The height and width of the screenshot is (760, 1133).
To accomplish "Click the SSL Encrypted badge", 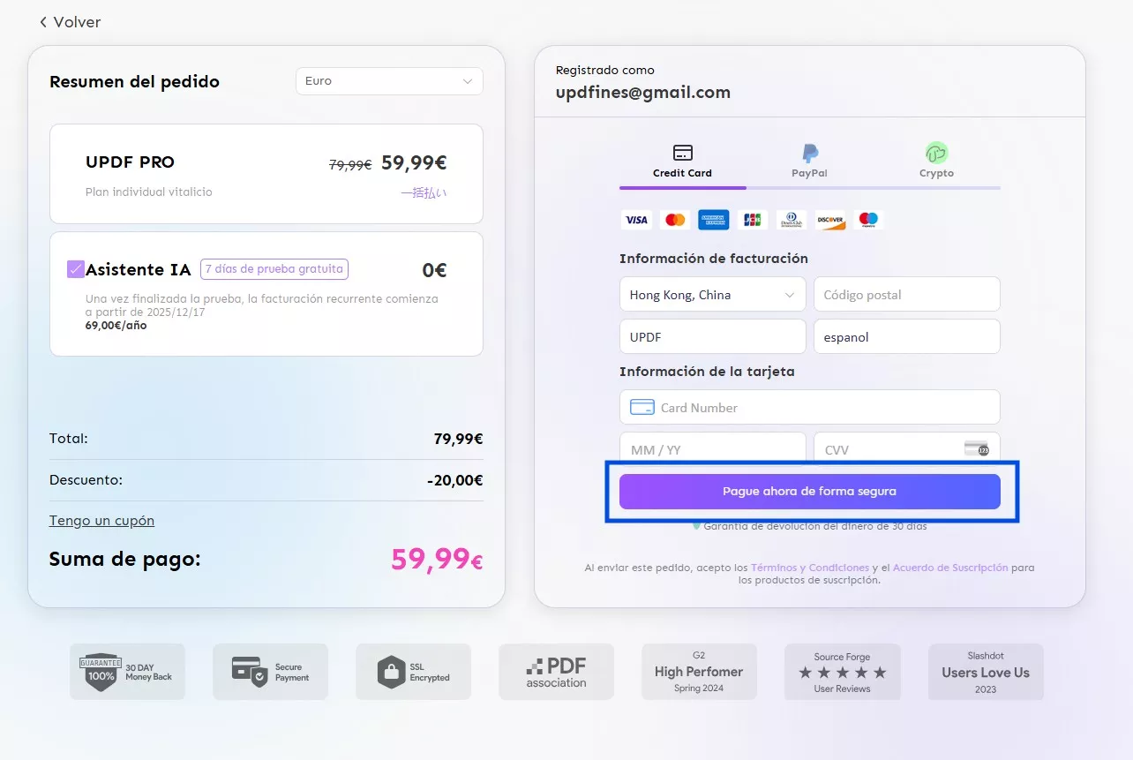I will pyautogui.click(x=414, y=672).
